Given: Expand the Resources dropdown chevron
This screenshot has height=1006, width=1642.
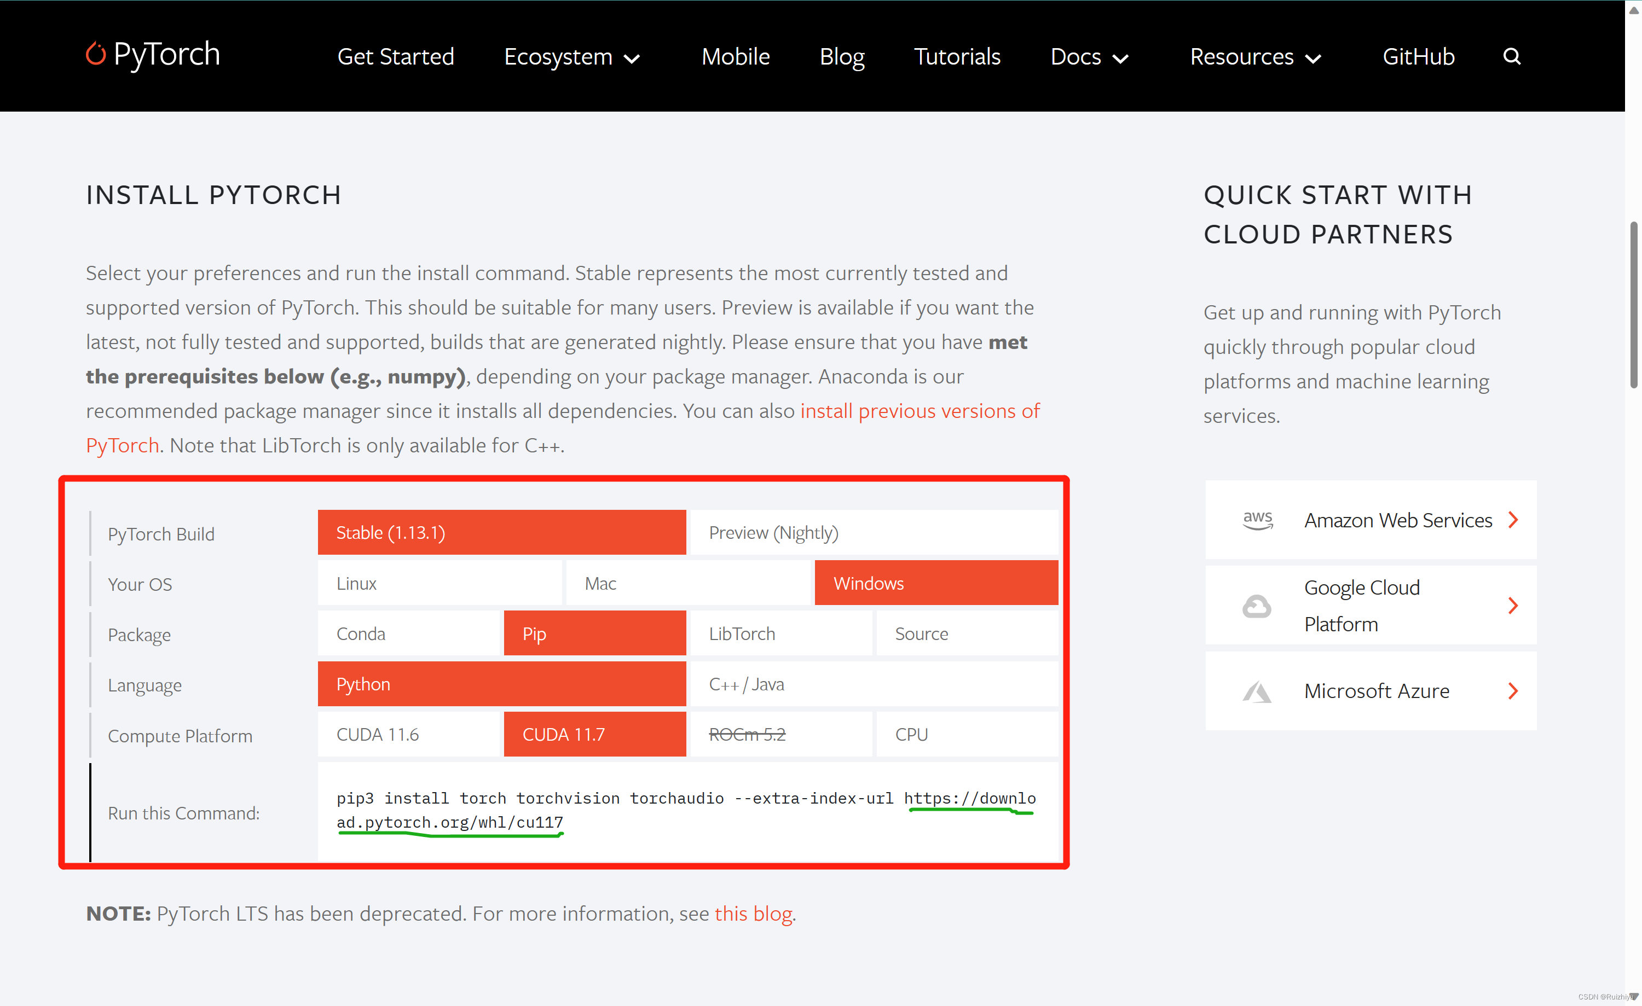Looking at the screenshot, I should pos(1313,59).
